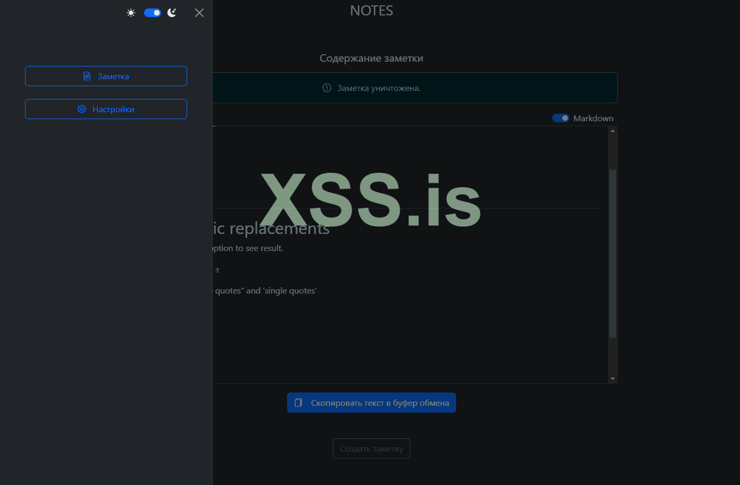Click the info icon in the alert
Screen dimensions: 740x485
(x=327, y=88)
